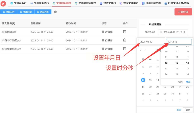Start processing with 开始处理 button

(x=183, y=12)
